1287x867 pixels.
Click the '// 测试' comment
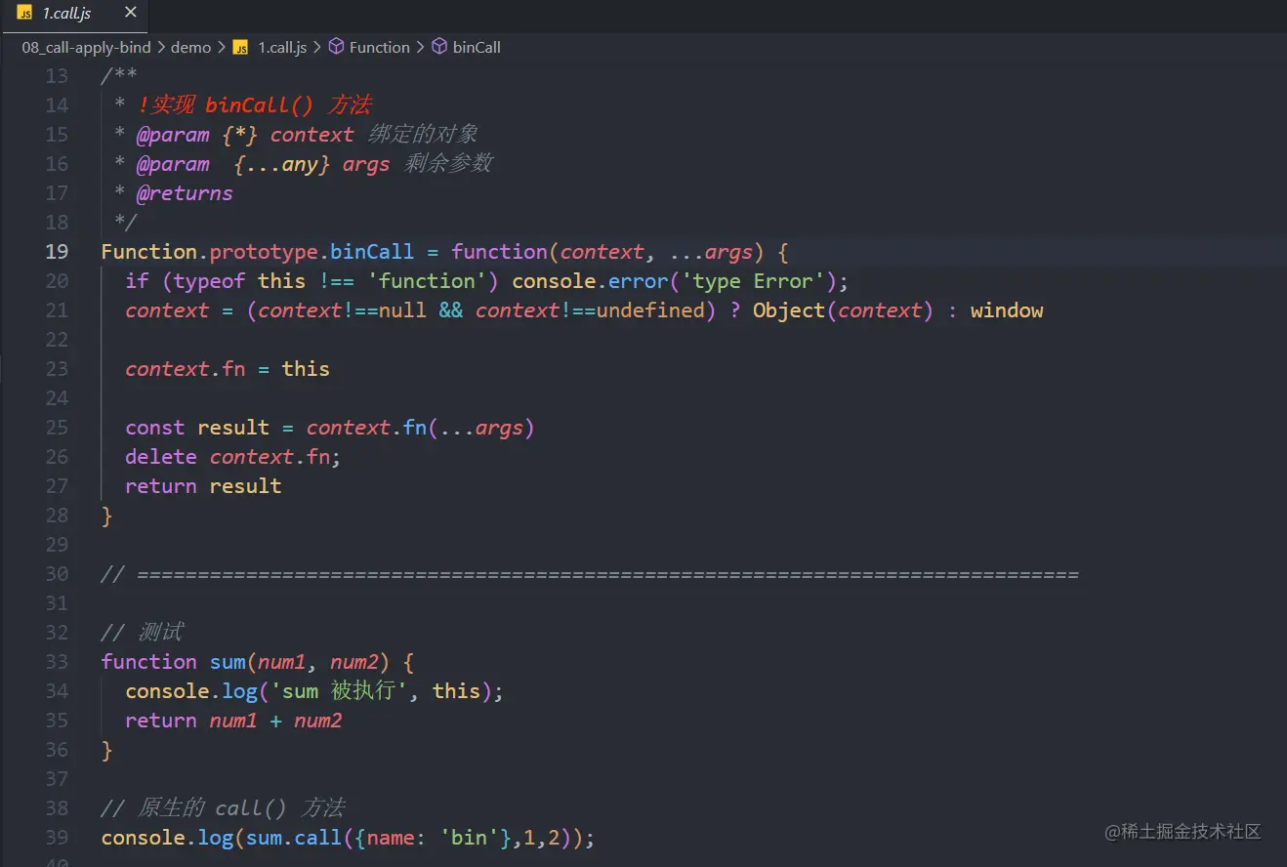pos(142,633)
